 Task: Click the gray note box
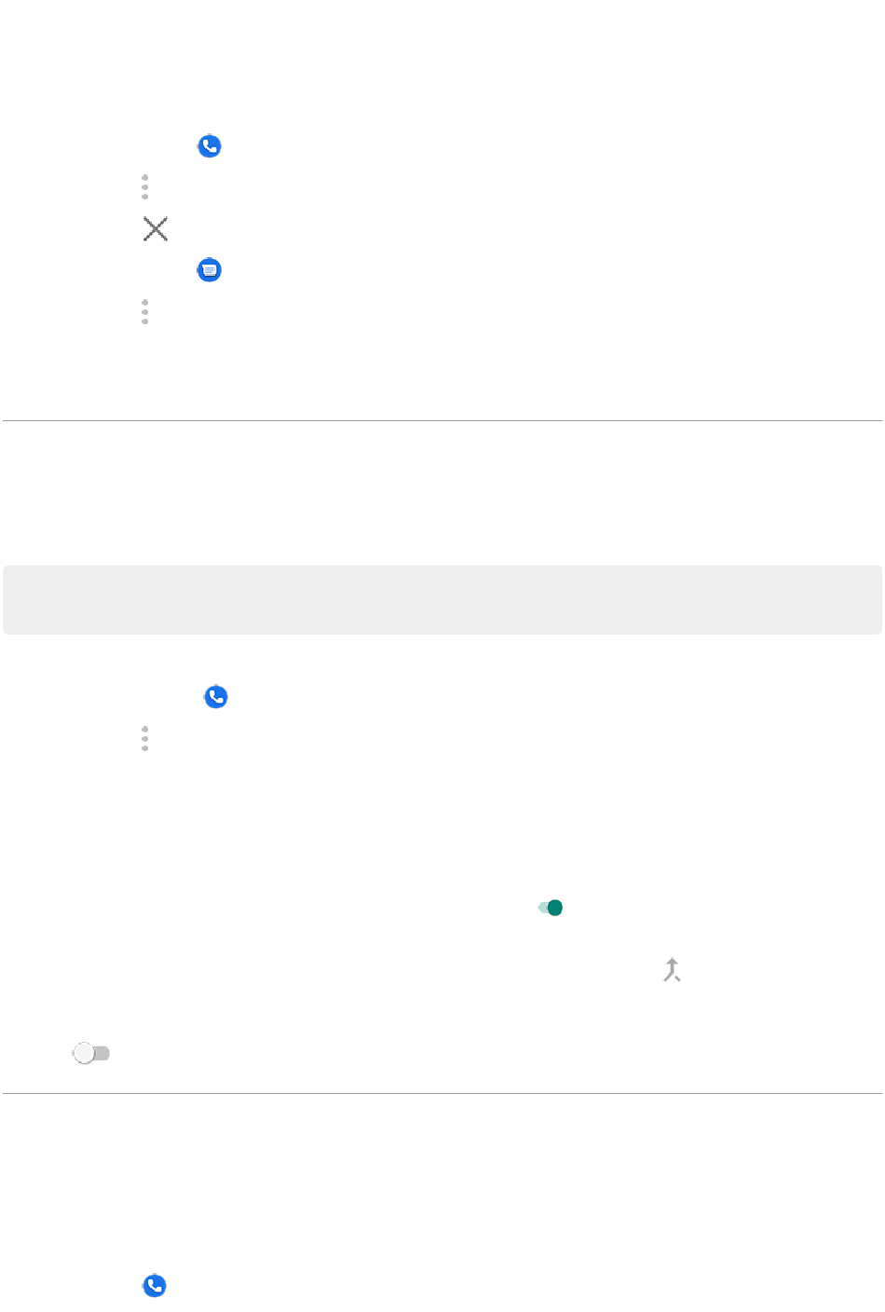pyautogui.click(x=442, y=599)
